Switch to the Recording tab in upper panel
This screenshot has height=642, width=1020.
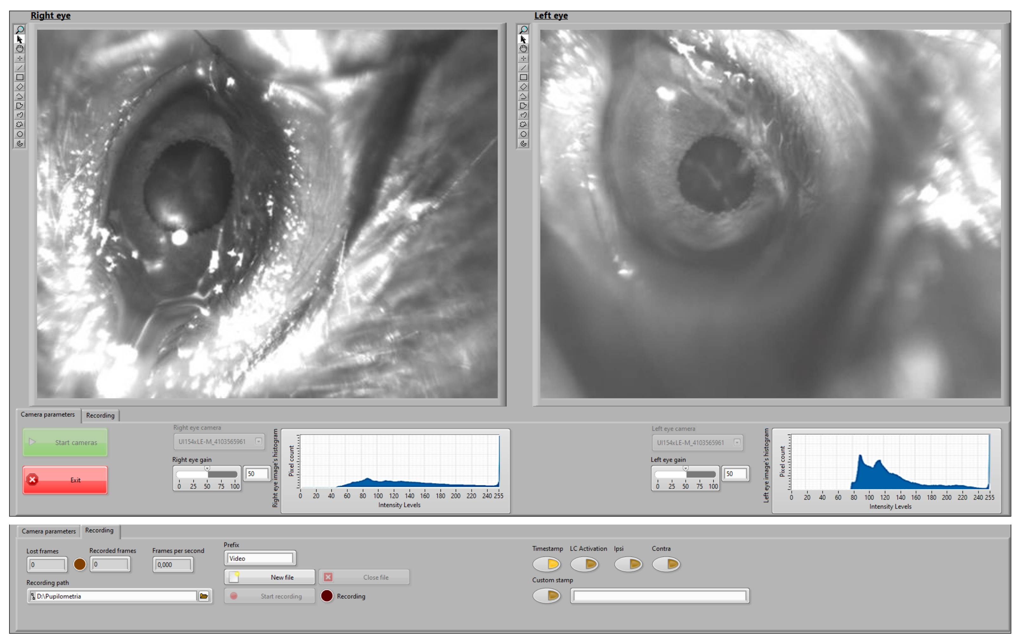[100, 415]
